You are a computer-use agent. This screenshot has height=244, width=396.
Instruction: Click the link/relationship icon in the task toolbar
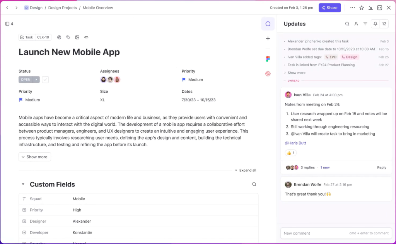click(86, 38)
